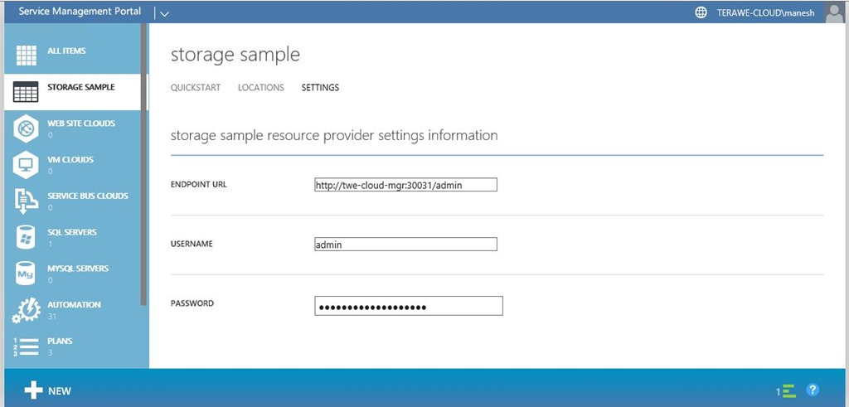This screenshot has height=407, width=849.
Task: Show the notifications status indicator
Action: tap(786, 390)
